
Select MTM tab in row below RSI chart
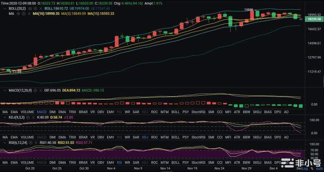click(x=164, y=163)
